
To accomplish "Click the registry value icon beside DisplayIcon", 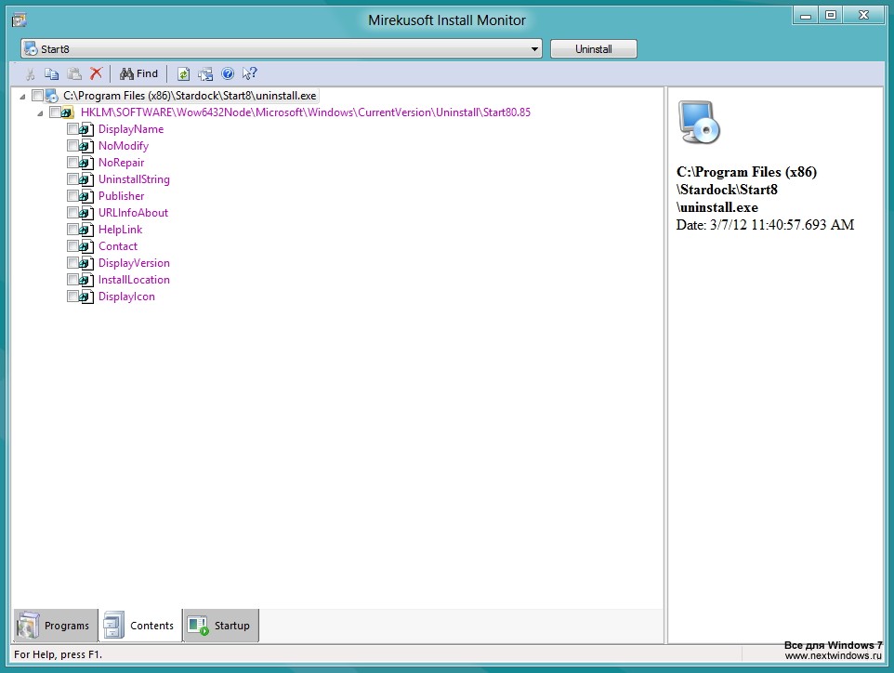I will (86, 297).
